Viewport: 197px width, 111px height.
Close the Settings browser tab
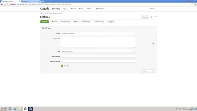point(39,1)
